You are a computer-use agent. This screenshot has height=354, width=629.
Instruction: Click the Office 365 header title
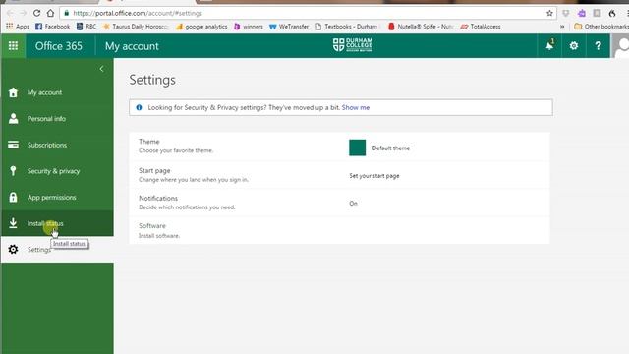pos(59,46)
